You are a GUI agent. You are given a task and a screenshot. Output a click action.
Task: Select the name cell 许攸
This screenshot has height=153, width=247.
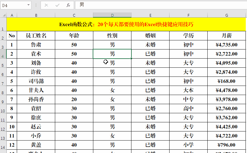[x=36, y=72]
